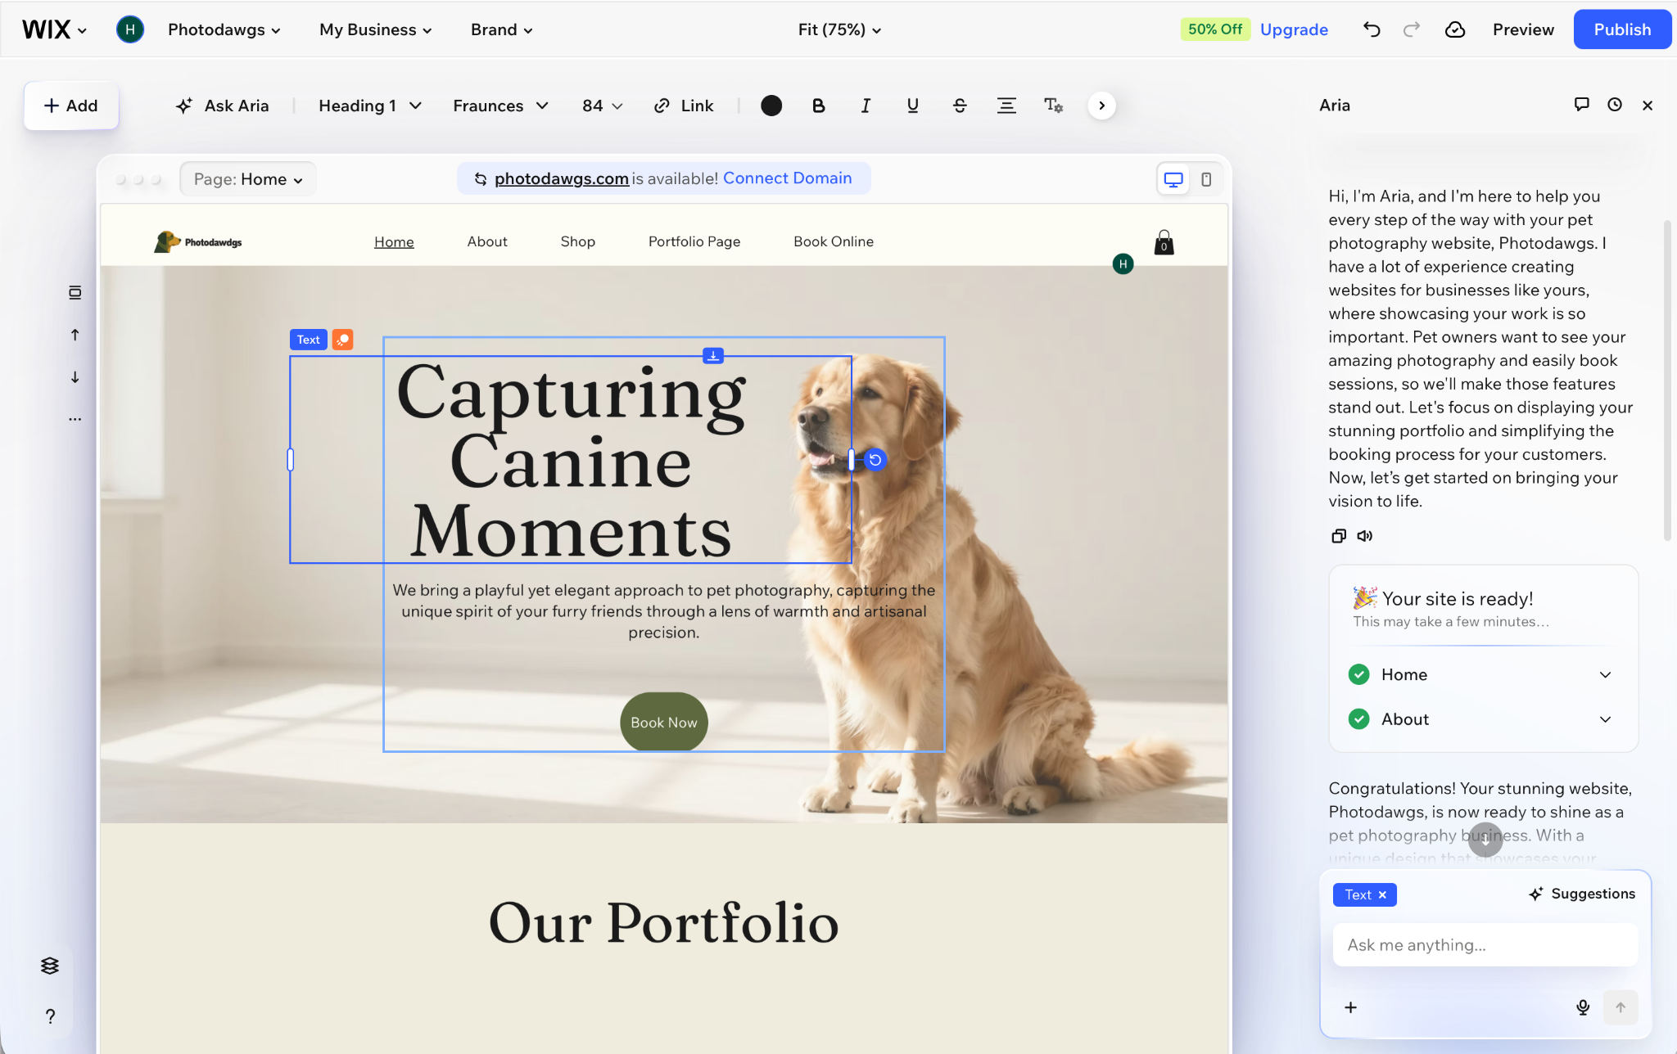Click the cloud save icon
The height and width of the screenshot is (1054, 1677).
pos(1455,29)
